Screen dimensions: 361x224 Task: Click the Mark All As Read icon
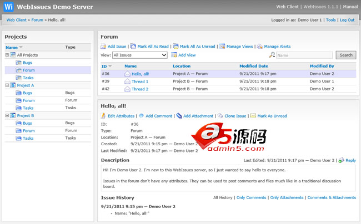pyautogui.click(x=132, y=47)
